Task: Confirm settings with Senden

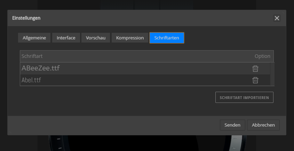Action: tap(232, 125)
